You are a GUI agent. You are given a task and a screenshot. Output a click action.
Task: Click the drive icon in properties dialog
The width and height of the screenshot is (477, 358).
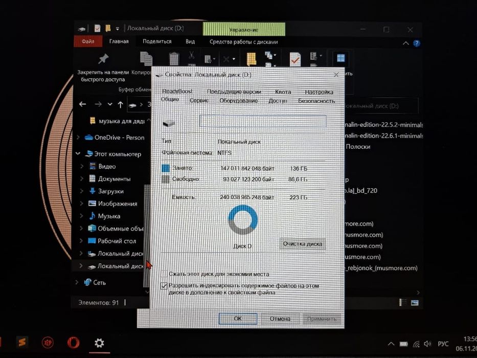tap(169, 123)
